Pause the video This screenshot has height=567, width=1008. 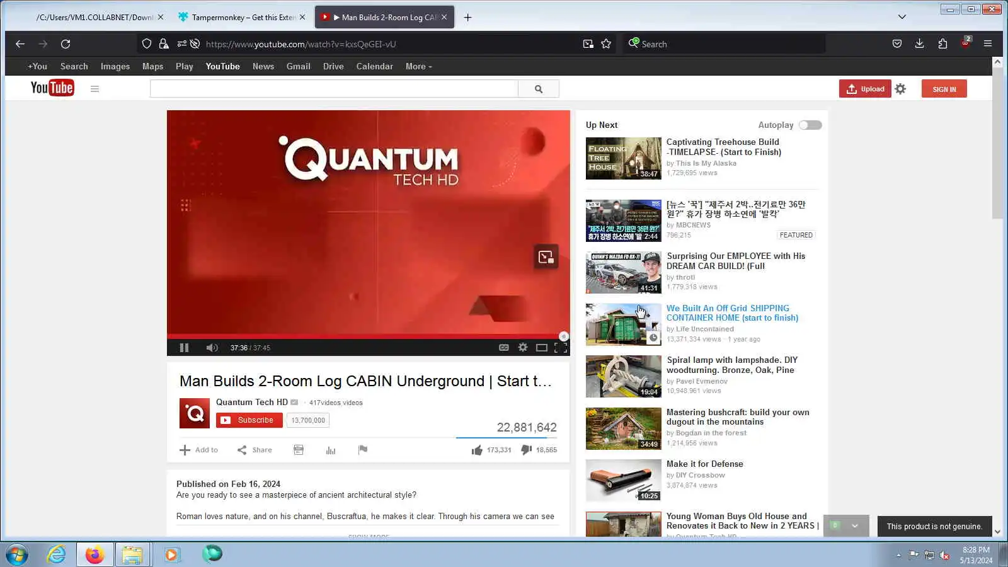(x=184, y=348)
